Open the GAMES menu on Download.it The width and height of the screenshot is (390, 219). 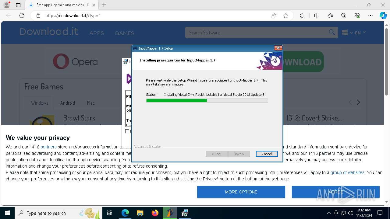click(x=124, y=33)
